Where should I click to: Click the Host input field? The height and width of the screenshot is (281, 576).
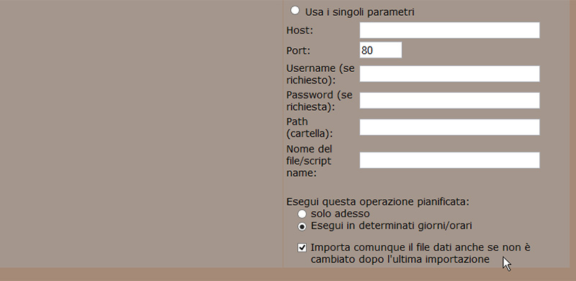pyautogui.click(x=449, y=30)
